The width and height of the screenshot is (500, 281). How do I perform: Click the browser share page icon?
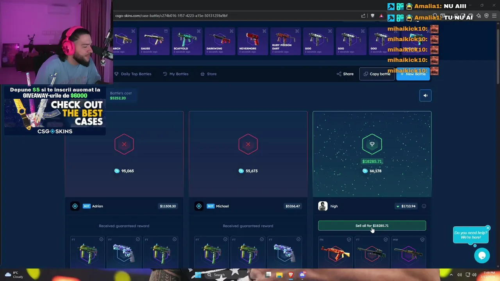tap(363, 16)
